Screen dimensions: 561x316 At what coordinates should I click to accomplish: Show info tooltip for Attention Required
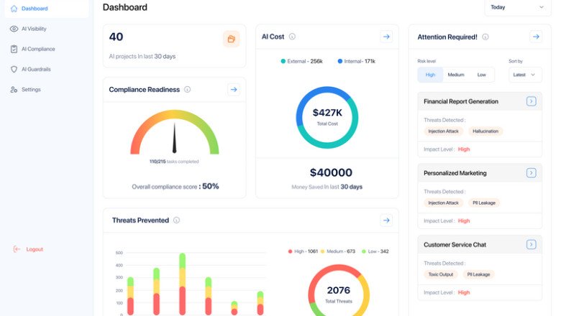pyautogui.click(x=485, y=37)
